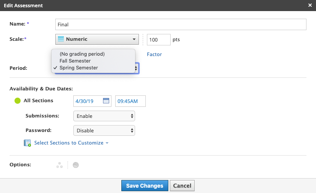Open the Numeric scale dropdown
The width and height of the screenshot is (316, 193).
(97, 39)
